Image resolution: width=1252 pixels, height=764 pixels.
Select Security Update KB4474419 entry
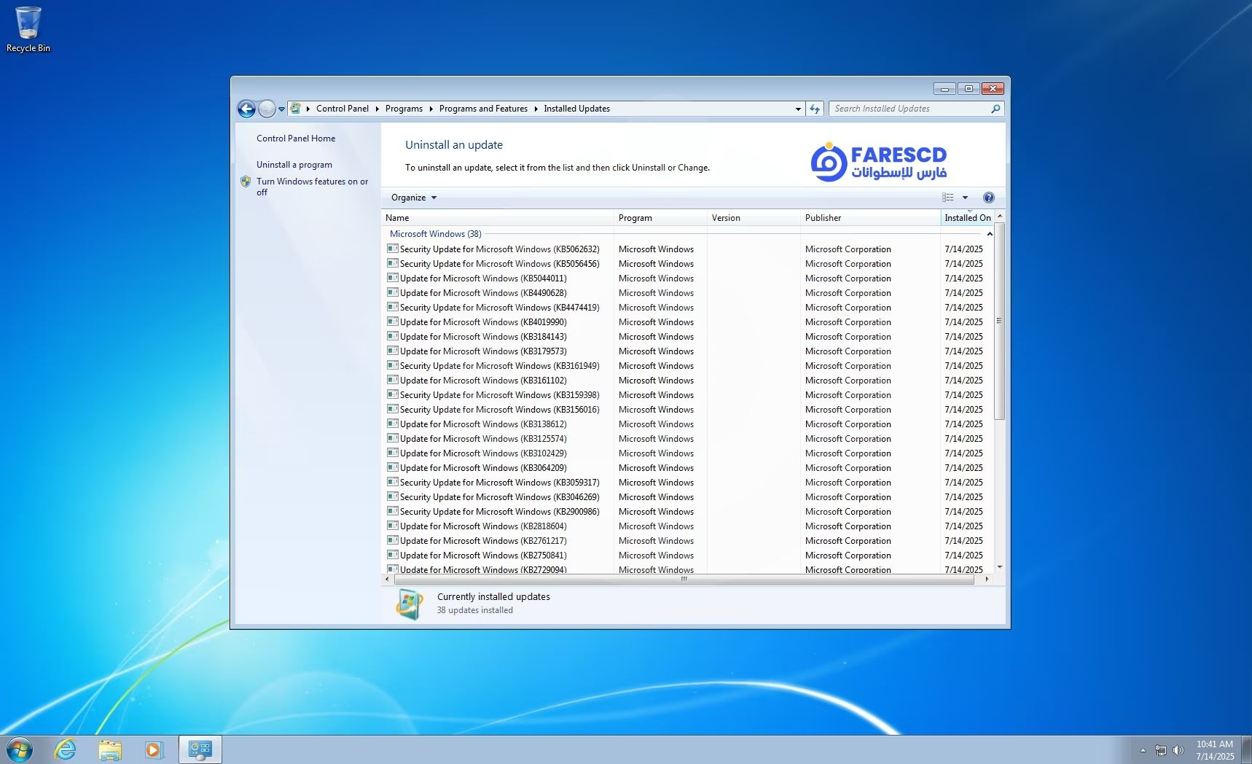point(687,308)
